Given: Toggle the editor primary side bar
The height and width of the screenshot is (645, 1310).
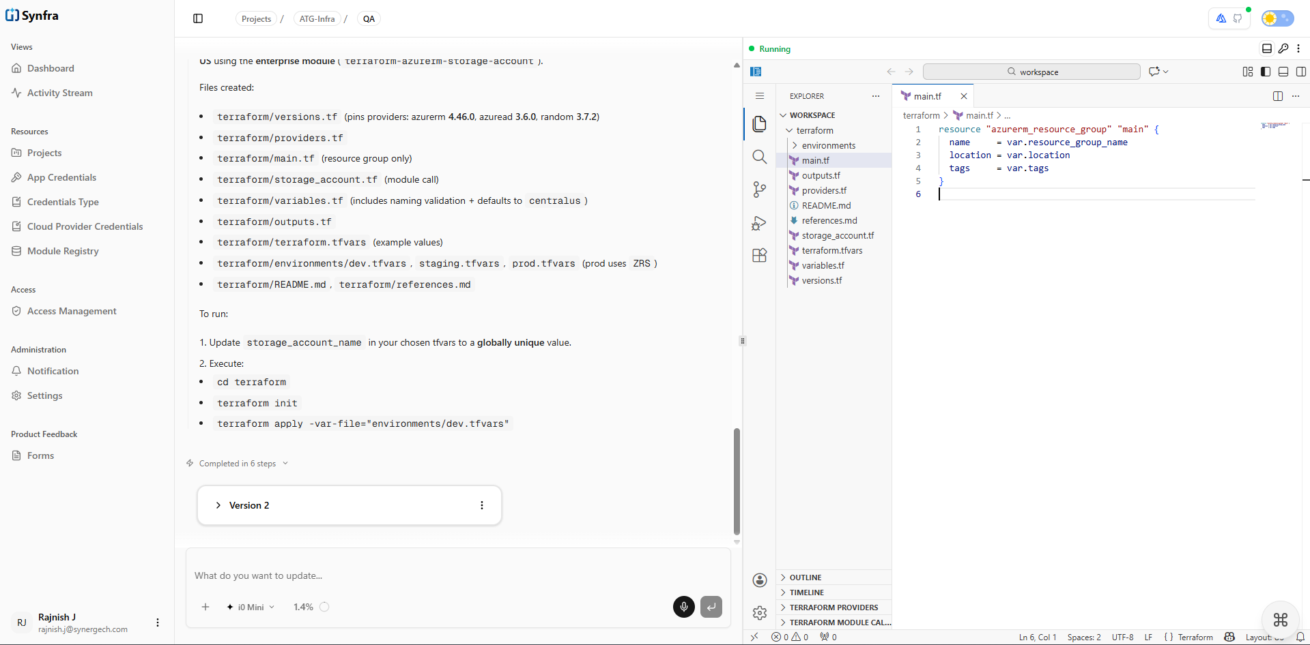Looking at the screenshot, I should coord(1265,72).
